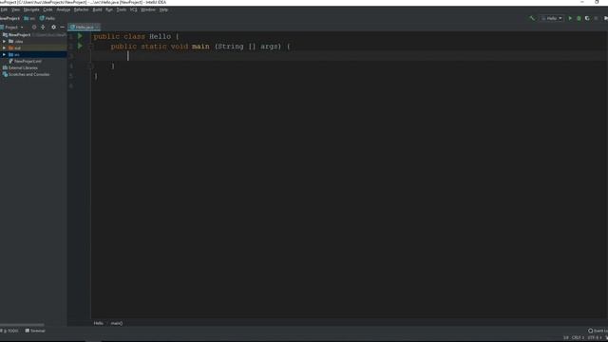The image size is (608, 342).
Task: Open the Run menu
Action: 109,9
